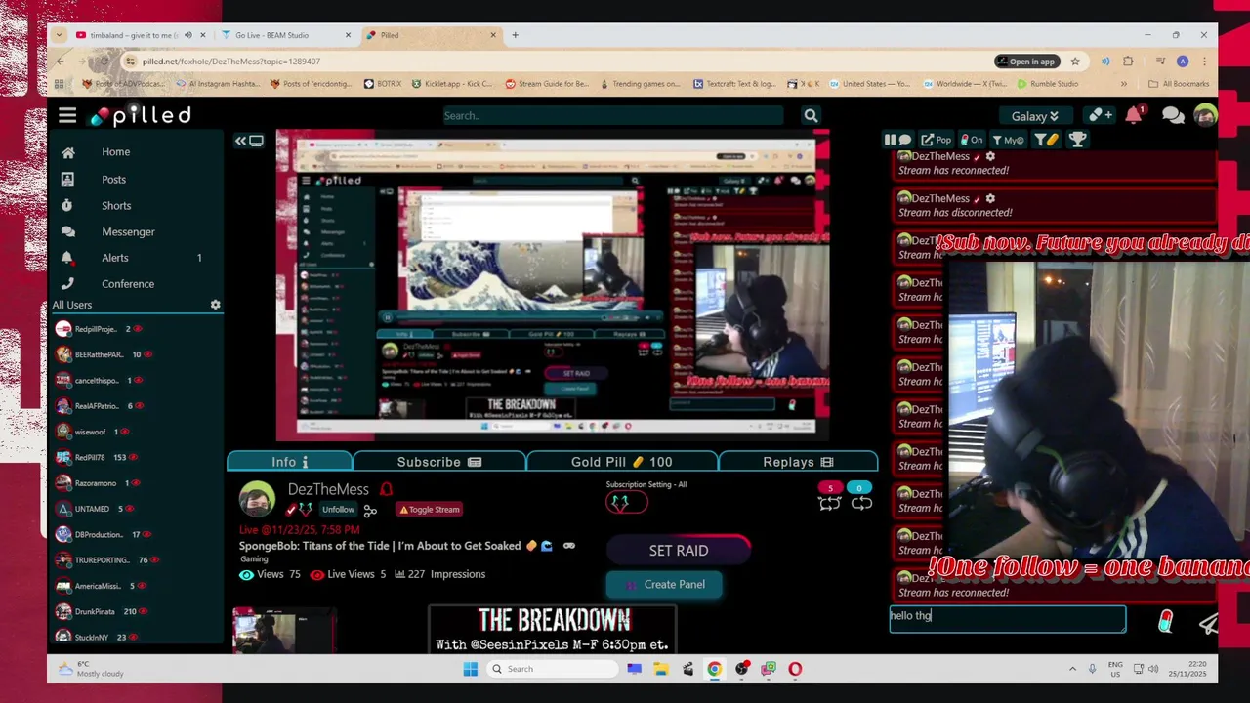Viewport: 1250px width, 703px height.
Task: Collapse the sidebar with double-arrow icon
Action: (248, 141)
